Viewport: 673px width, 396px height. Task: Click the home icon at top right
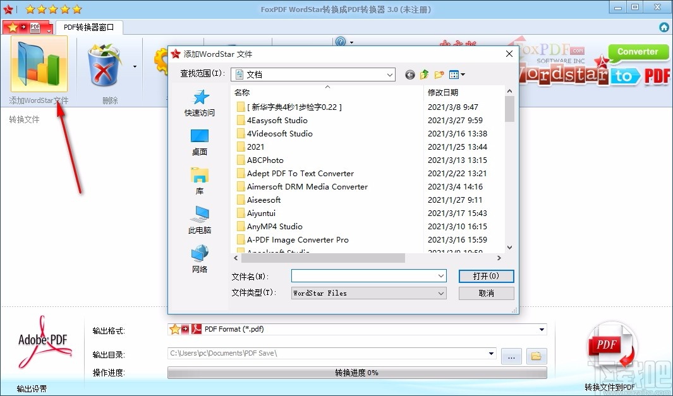664,27
